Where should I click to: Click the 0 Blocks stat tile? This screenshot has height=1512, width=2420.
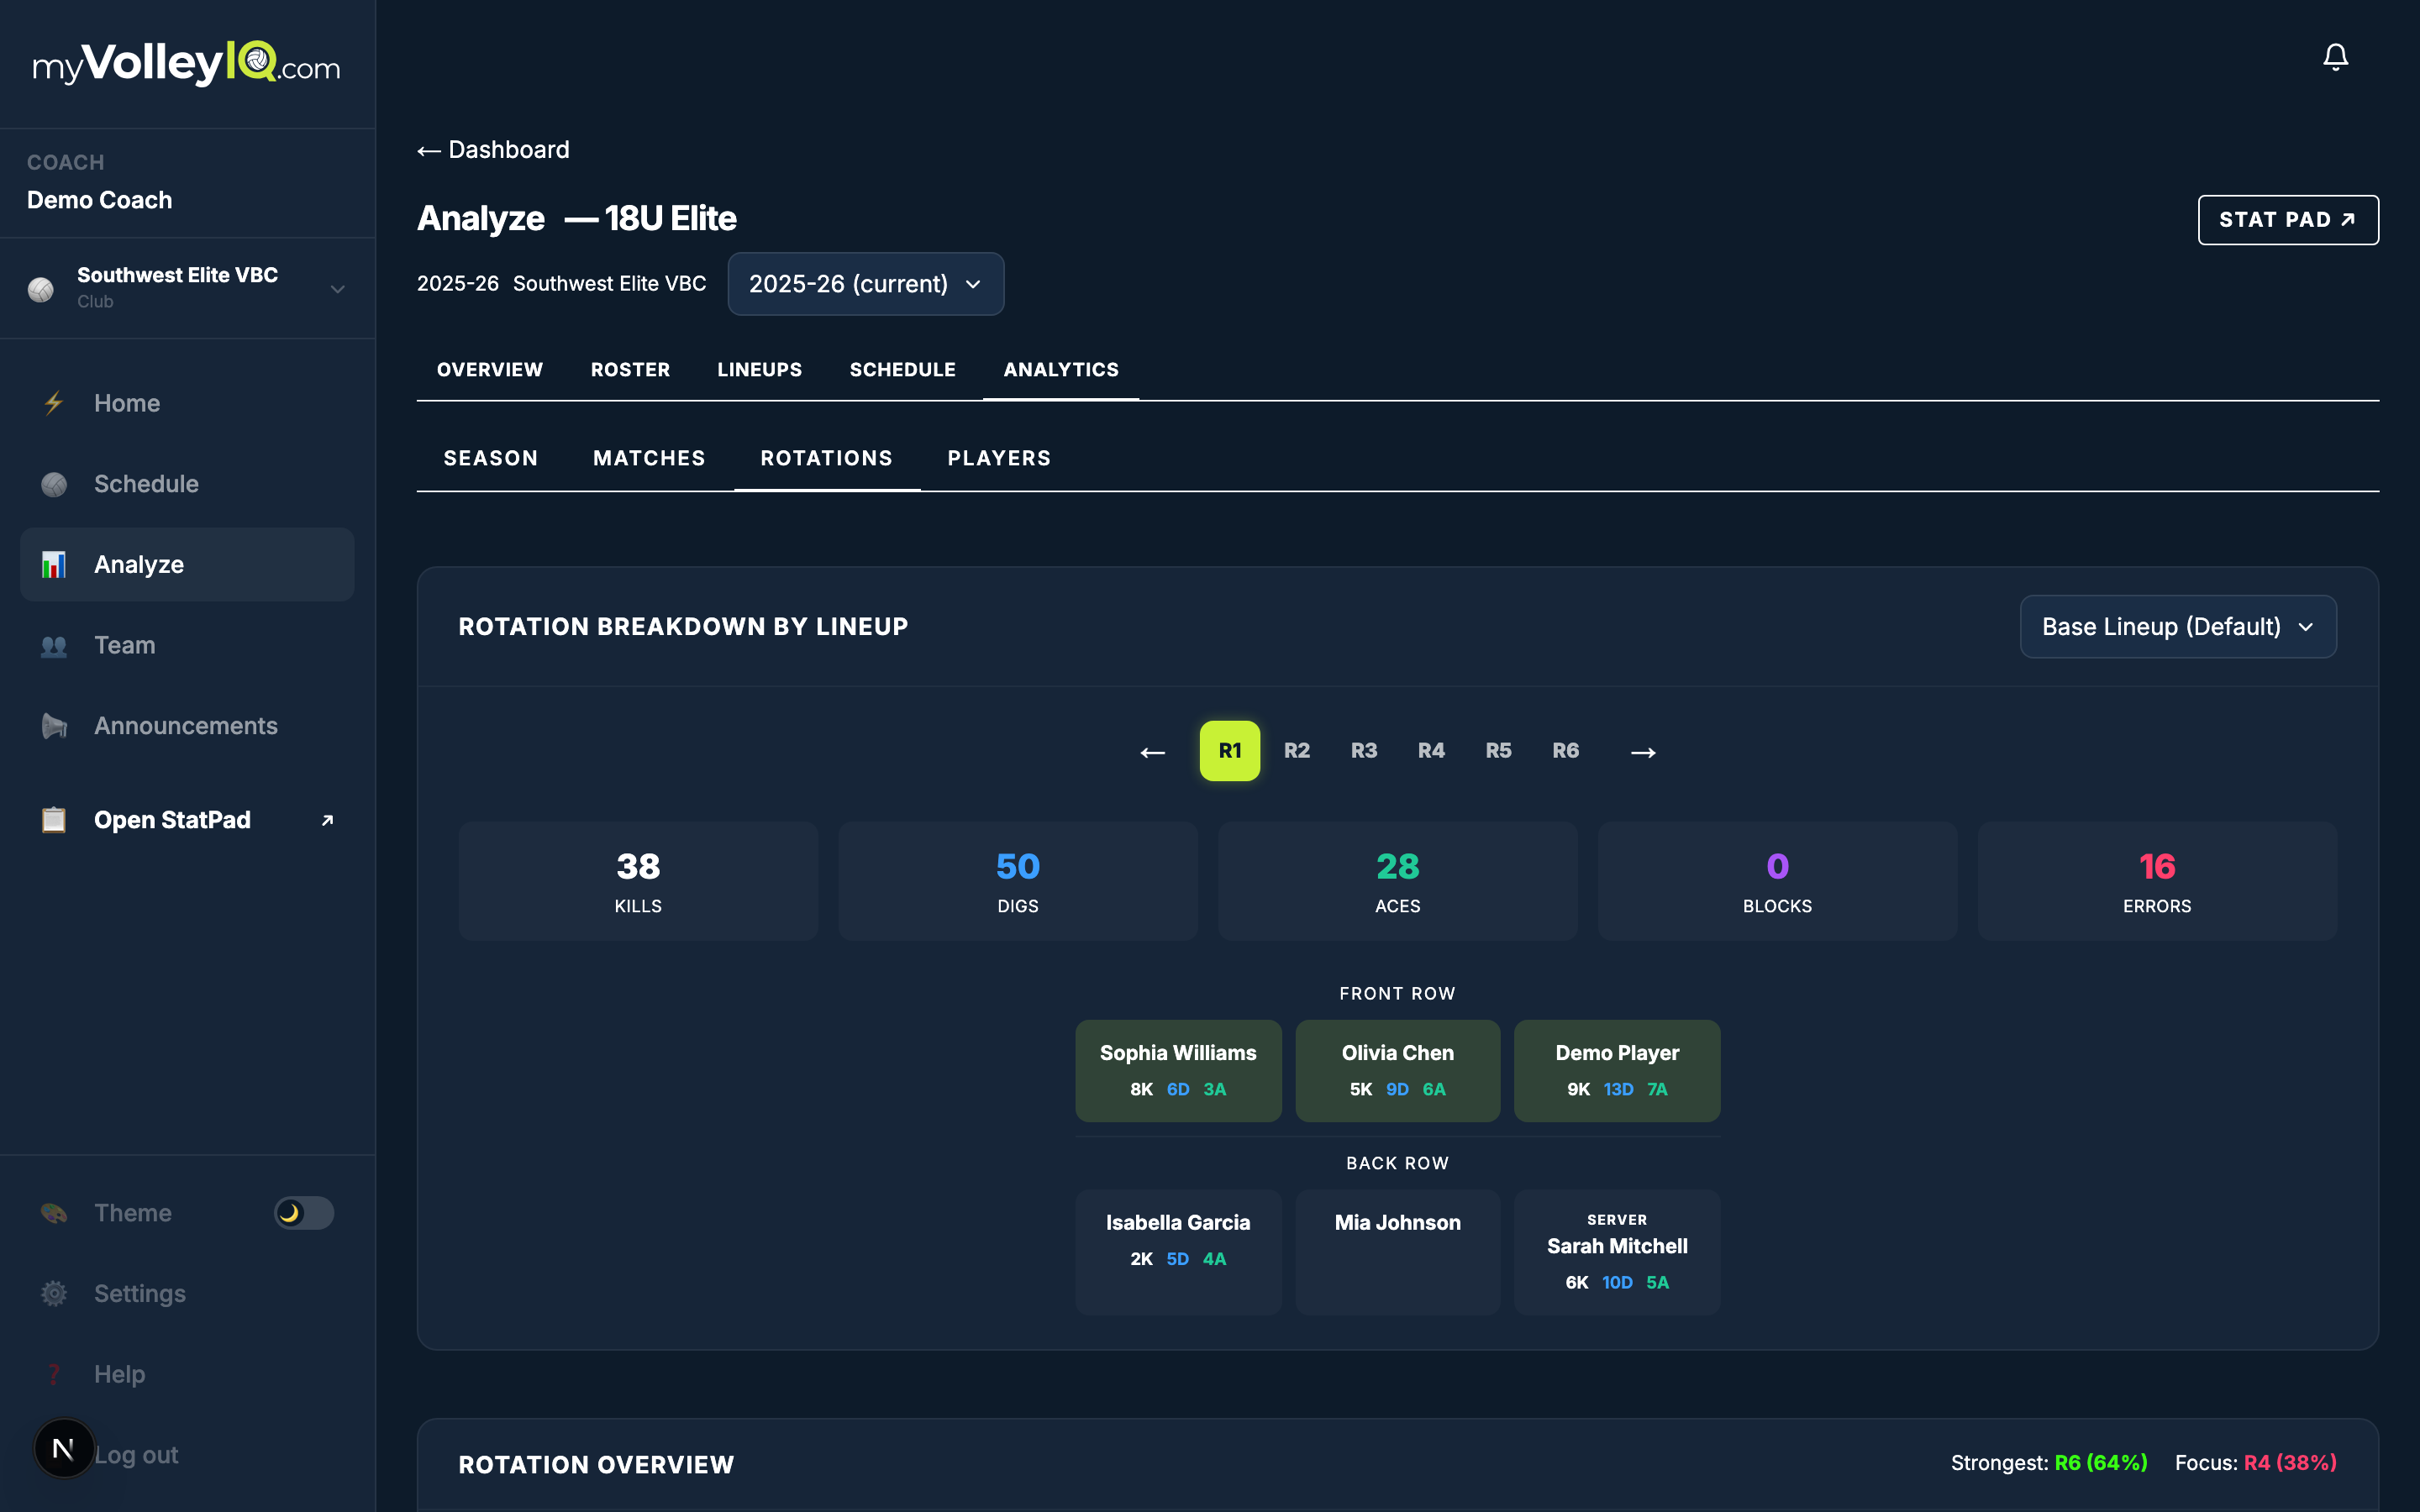[1777, 881]
